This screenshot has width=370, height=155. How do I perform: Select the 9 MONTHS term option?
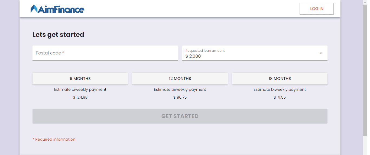coord(80,79)
